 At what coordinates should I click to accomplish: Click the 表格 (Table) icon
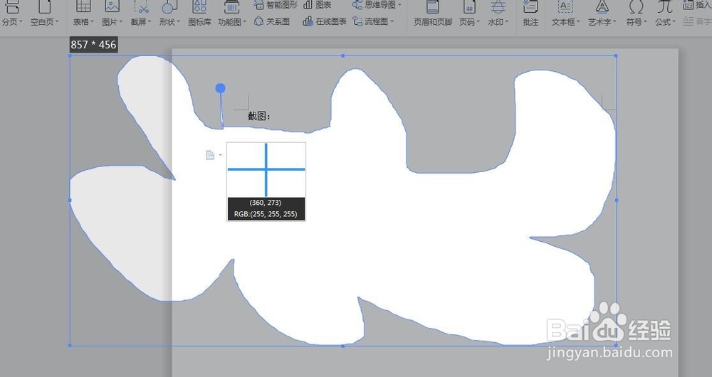pyautogui.click(x=83, y=6)
